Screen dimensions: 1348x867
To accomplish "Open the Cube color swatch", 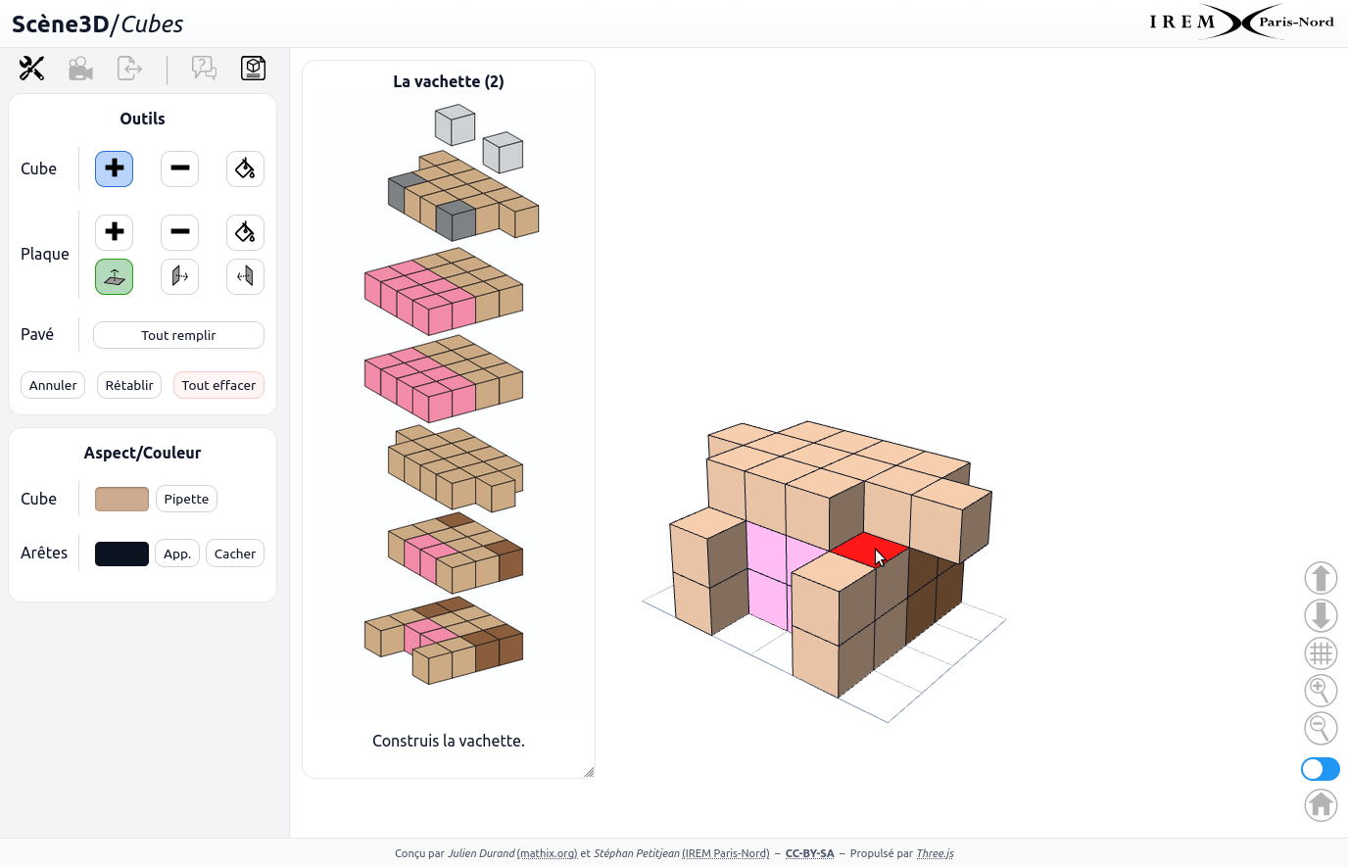I will tap(121, 499).
